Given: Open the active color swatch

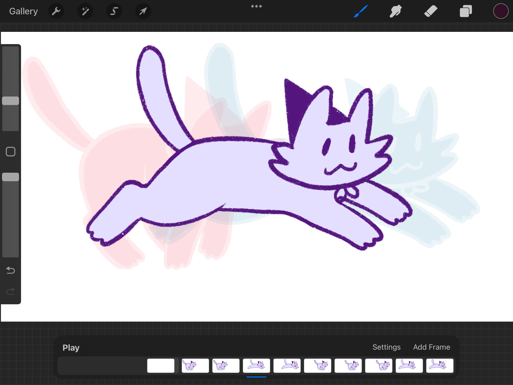Looking at the screenshot, I should (x=500, y=11).
